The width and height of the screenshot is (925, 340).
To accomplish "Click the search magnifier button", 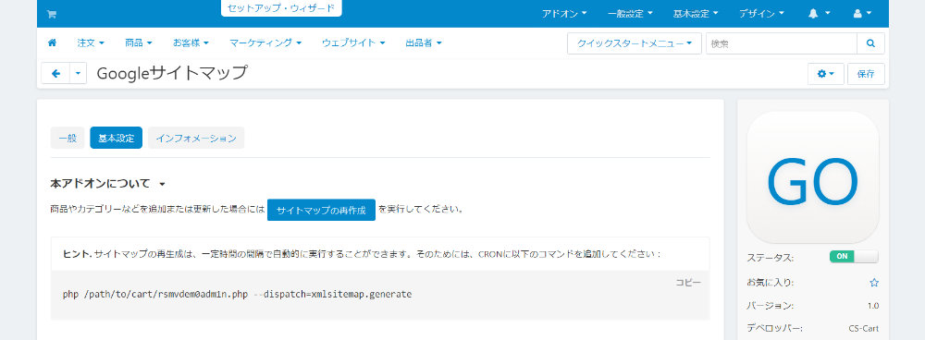I will [870, 43].
